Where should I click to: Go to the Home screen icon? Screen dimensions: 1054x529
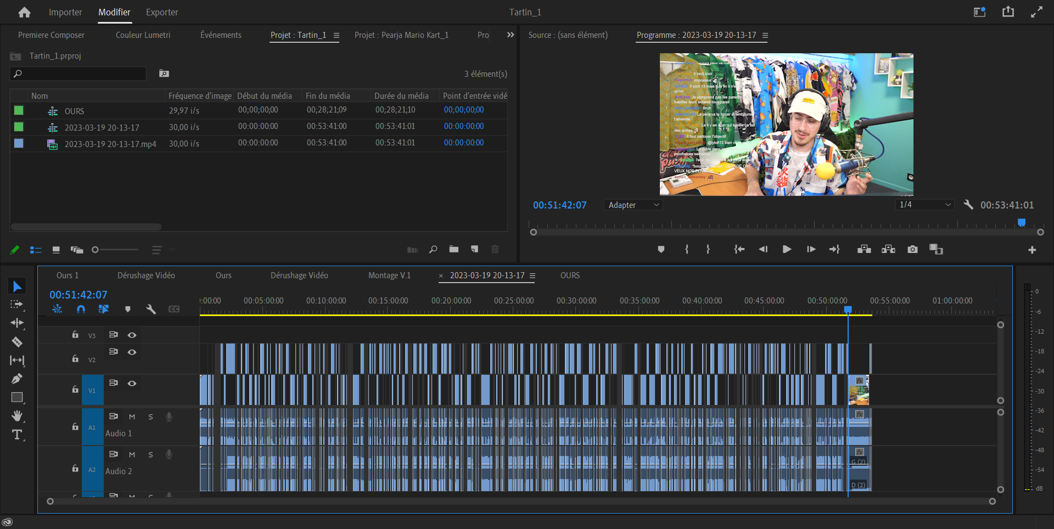tap(24, 12)
